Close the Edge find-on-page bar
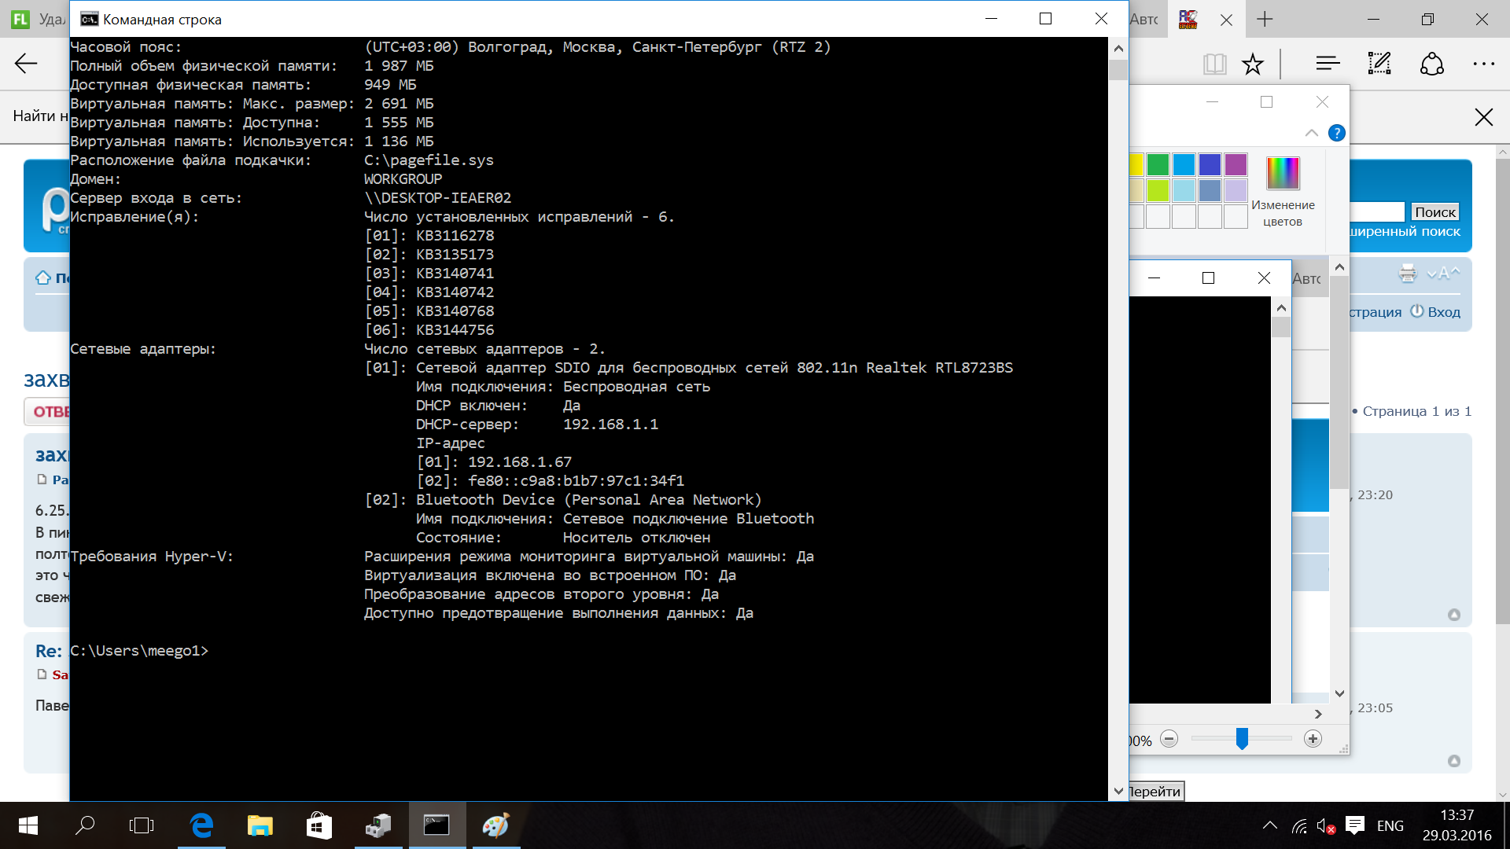 point(1484,117)
